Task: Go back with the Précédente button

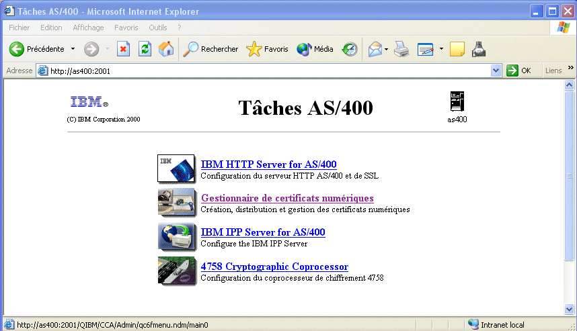Action: [x=36, y=49]
